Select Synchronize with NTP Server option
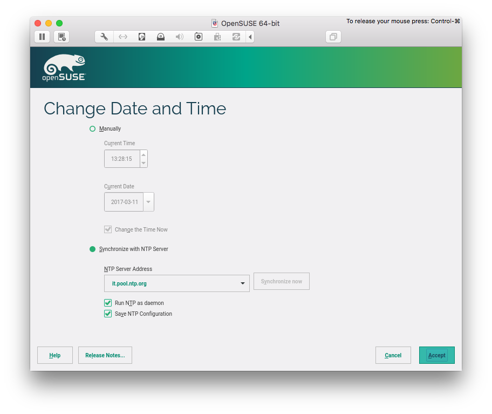Viewport: 492px width, 414px height. tap(92, 249)
